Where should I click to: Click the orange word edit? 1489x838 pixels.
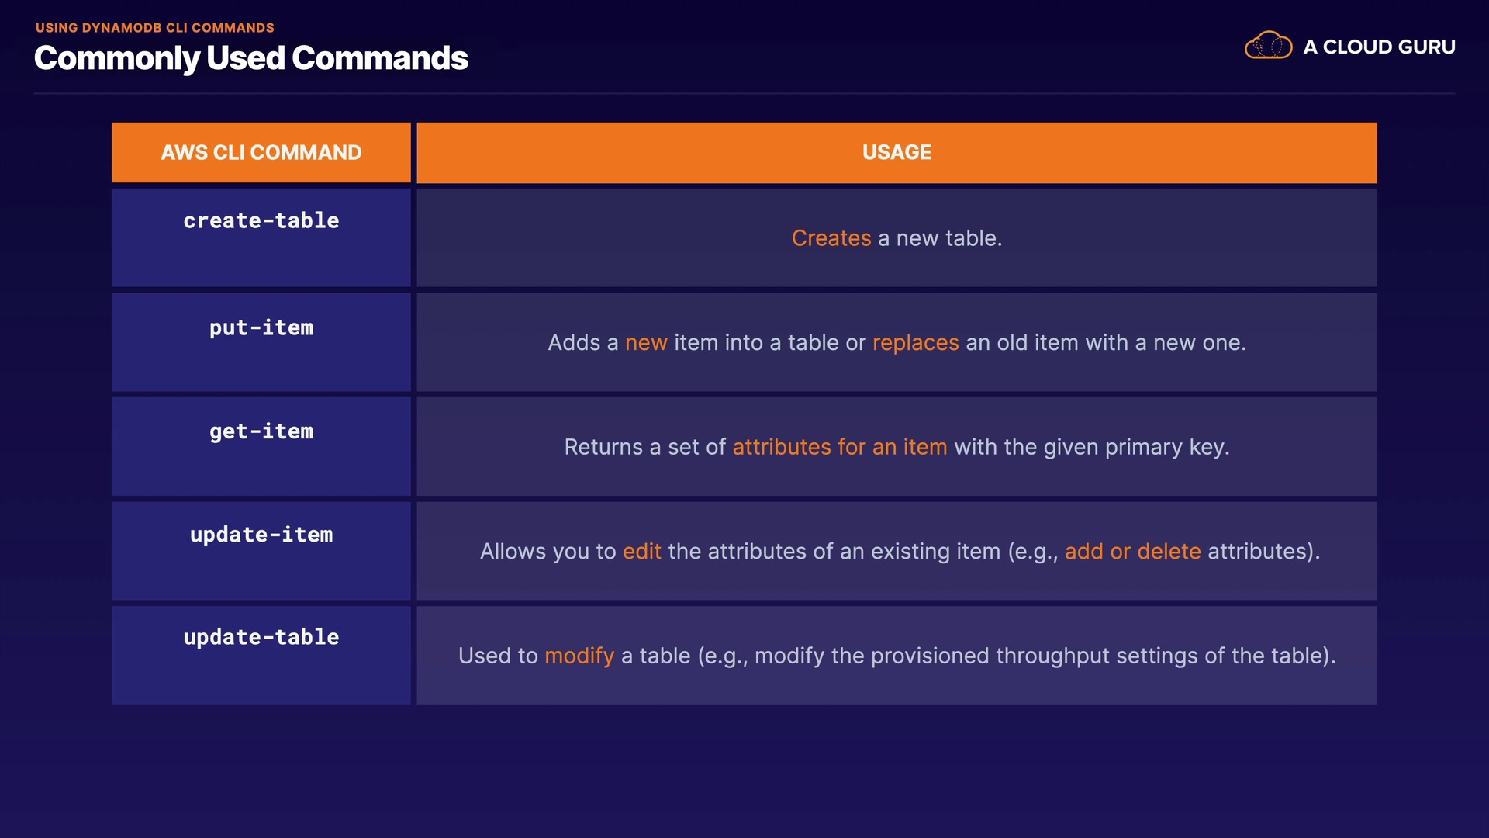click(x=641, y=552)
